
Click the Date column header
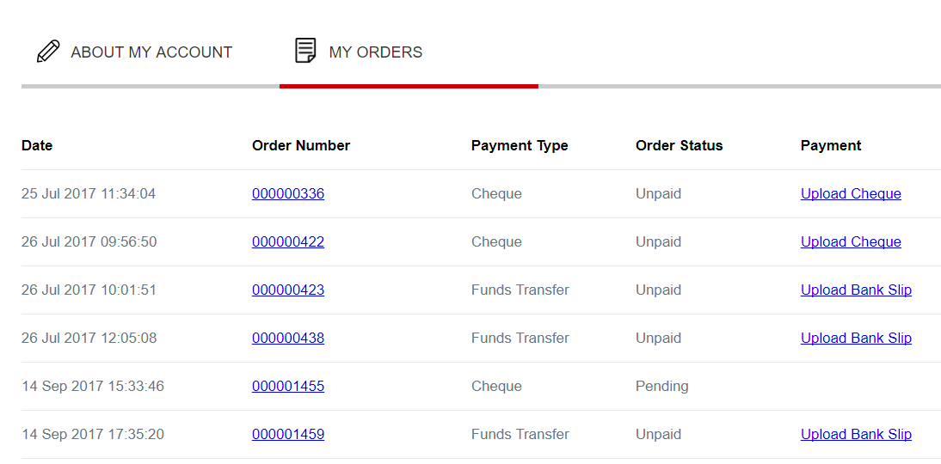(x=37, y=145)
